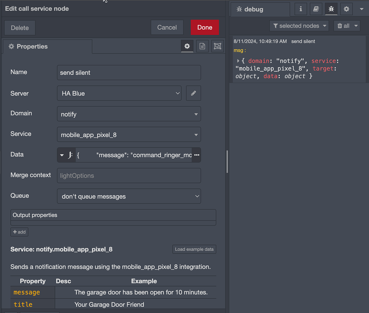Screen dimensions: 369x313
Task: Open Queue dropdown don't queue messages
Action: pos(129,196)
